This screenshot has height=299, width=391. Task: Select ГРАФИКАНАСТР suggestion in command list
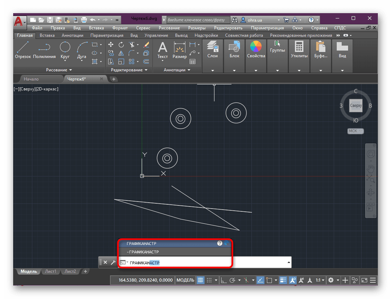175,243
